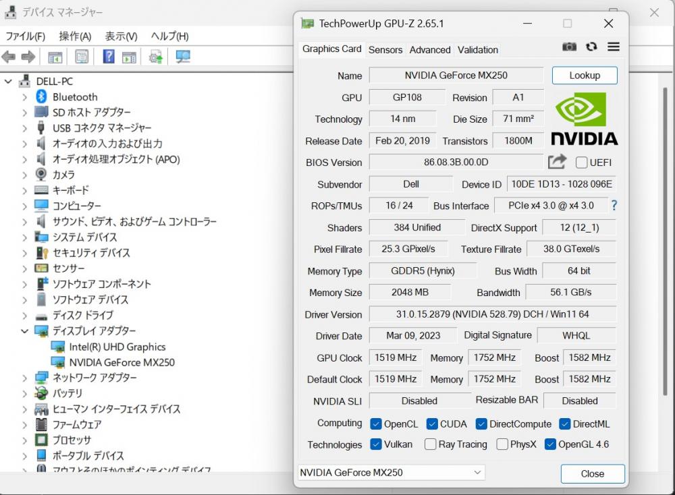
Task: Select Intel(R) UHD Graphics device
Action: [x=117, y=347]
